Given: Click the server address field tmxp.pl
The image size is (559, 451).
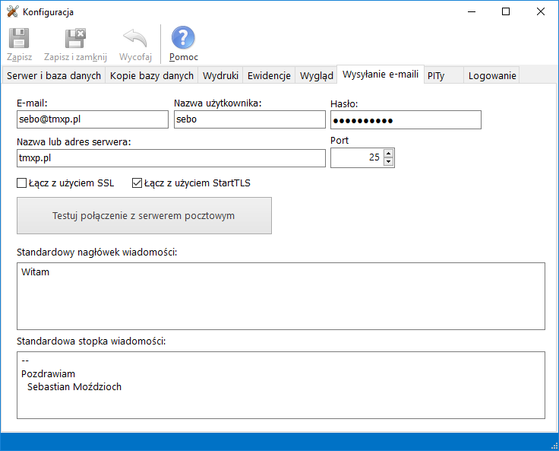Looking at the screenshot, I should (171, 158).
